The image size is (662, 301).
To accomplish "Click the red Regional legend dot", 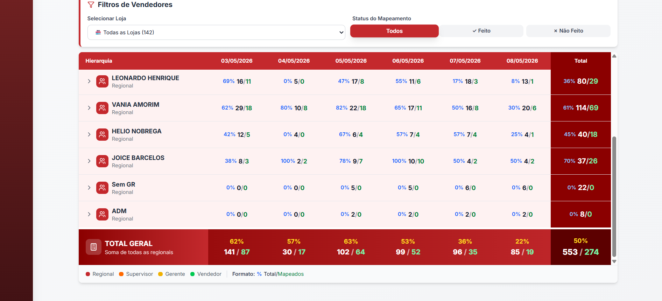I will pos(88,274).
